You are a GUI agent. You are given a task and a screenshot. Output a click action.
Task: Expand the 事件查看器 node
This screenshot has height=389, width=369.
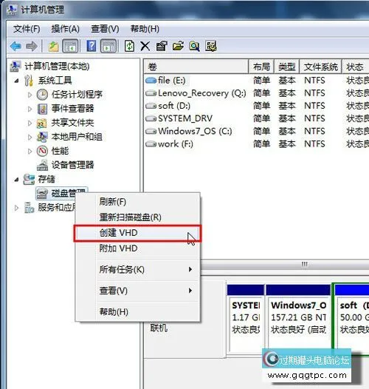[x=30, y=109]
